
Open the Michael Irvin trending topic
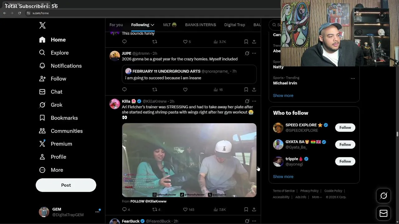[x=285, y=83]
